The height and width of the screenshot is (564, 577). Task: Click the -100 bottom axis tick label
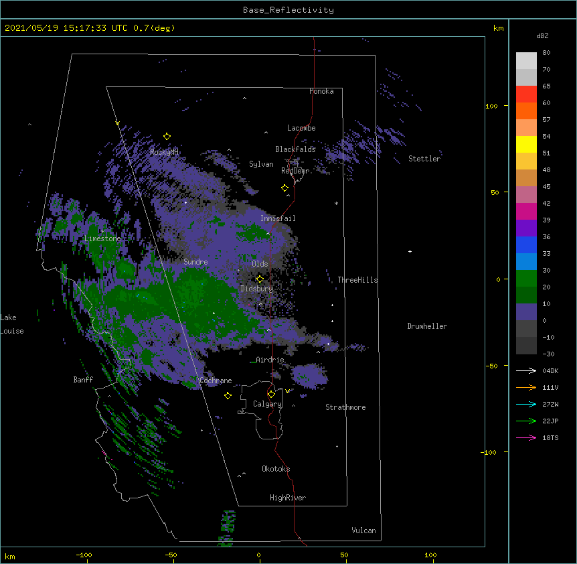[x=84, y=555]
